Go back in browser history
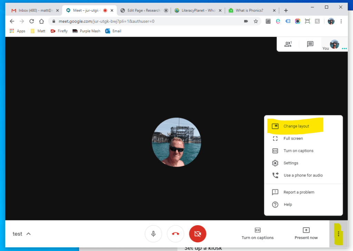The height and width of the screenshot is (251, 353). (x=12, y=21)
